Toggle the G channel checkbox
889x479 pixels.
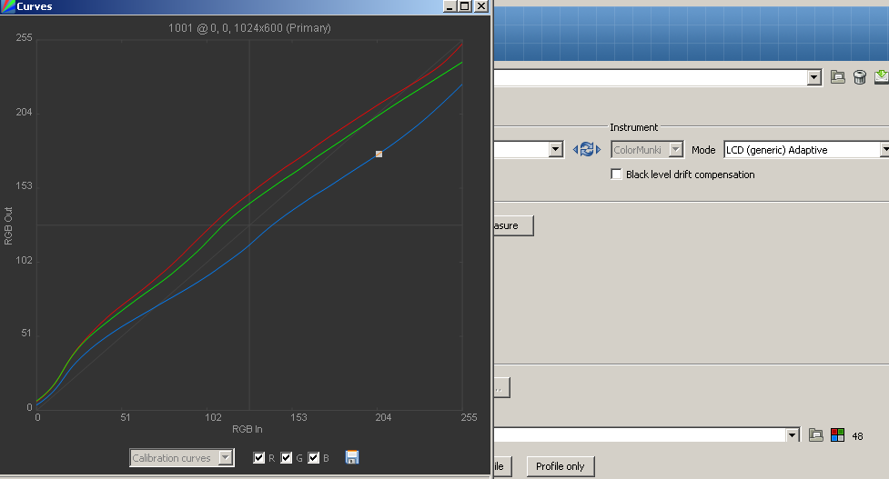287,457
